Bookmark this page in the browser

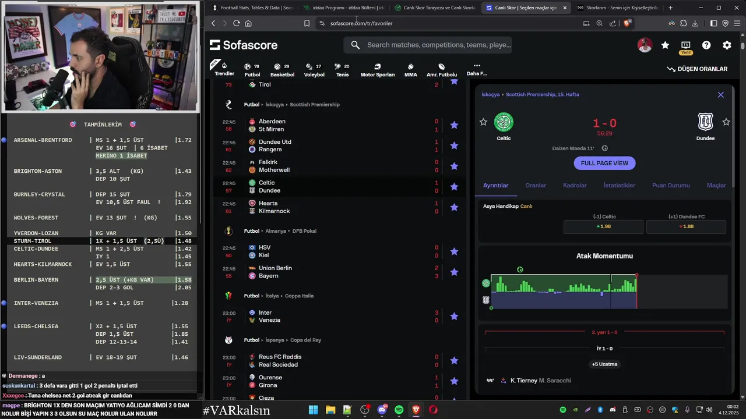[x=307, y=23]
